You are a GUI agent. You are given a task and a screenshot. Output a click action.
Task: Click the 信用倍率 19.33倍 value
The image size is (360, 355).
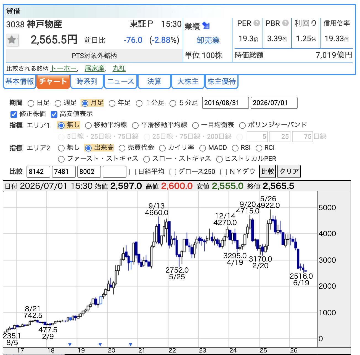coord(337,39)
